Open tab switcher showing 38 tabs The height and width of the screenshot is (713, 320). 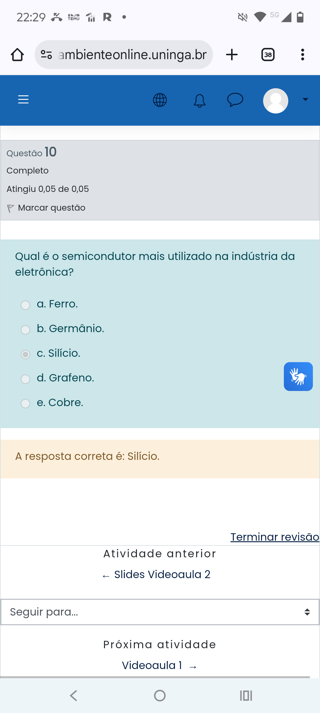268,55
